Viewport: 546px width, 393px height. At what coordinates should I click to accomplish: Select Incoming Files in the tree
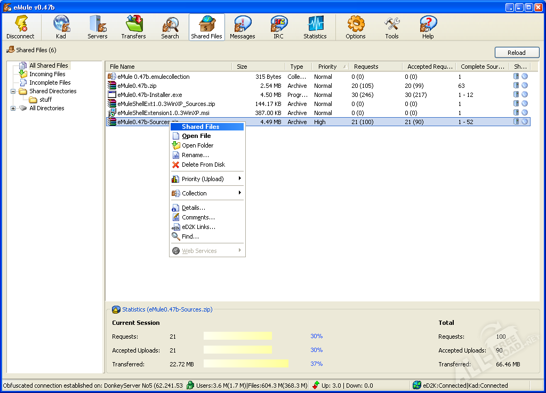coord(47,74)
